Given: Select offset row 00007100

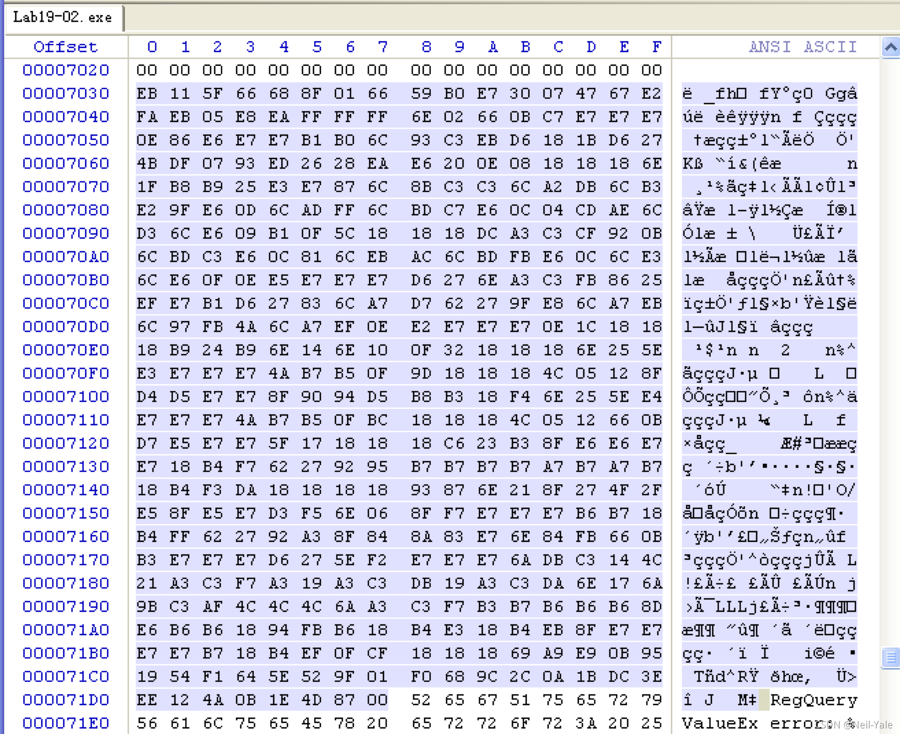Looking at the screenshot, I should 66,397.
